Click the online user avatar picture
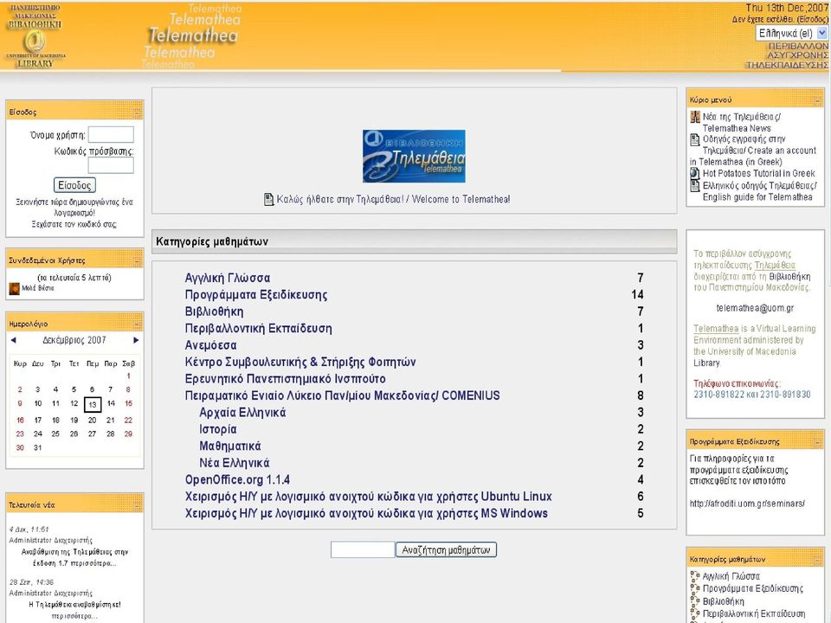The width and height of the screenshot is (831, 623). pos(15,289)
